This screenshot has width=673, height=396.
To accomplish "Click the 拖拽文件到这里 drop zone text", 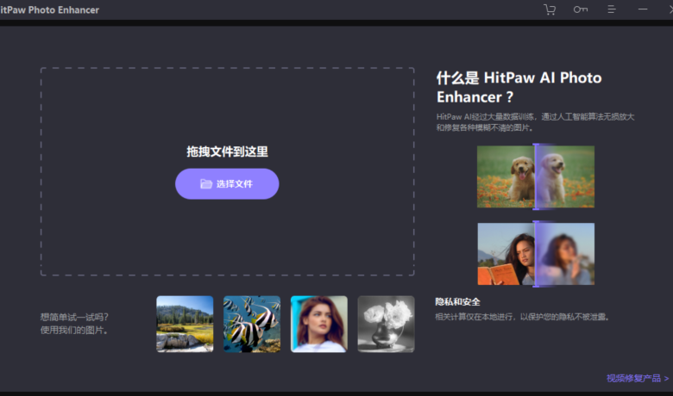I will coord(227,152).
